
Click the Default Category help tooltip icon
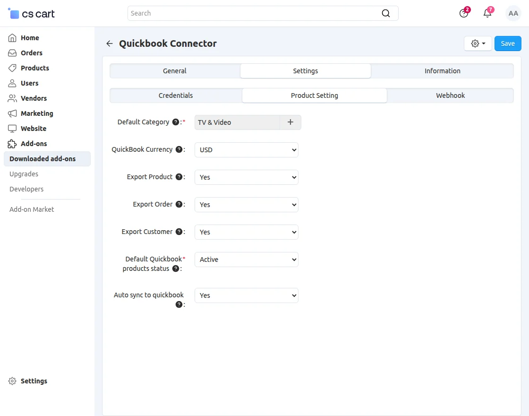tap(176, 122)
